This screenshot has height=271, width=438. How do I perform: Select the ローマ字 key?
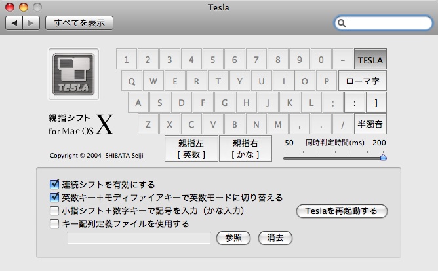coord(363,81)
